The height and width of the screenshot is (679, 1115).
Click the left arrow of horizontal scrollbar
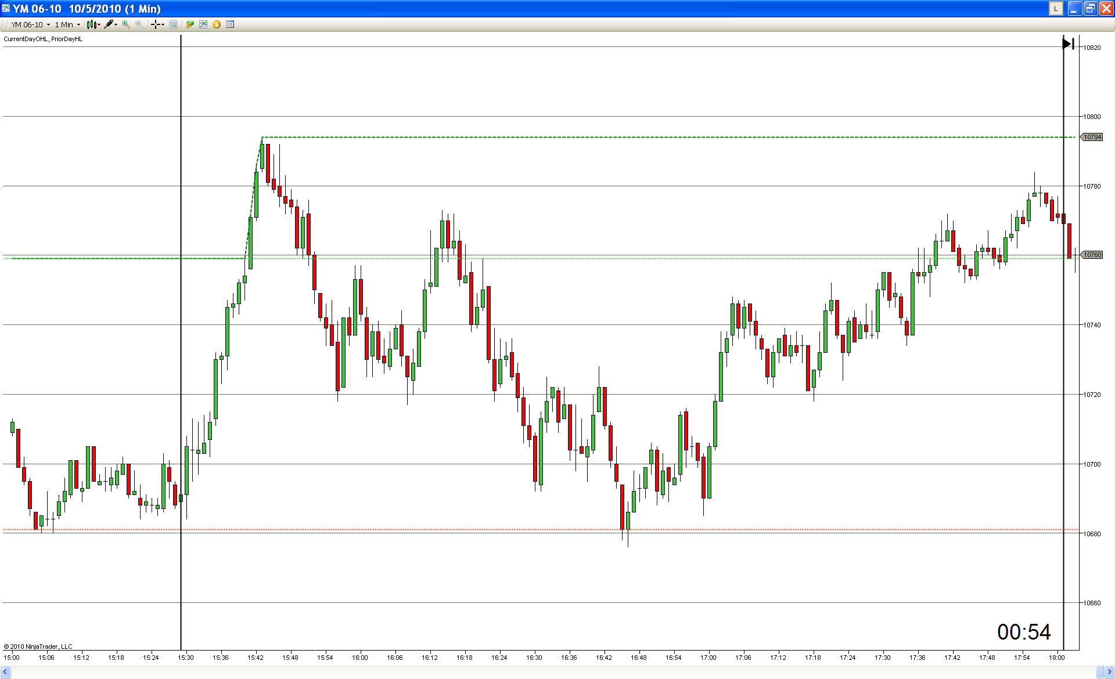point(6,671)
